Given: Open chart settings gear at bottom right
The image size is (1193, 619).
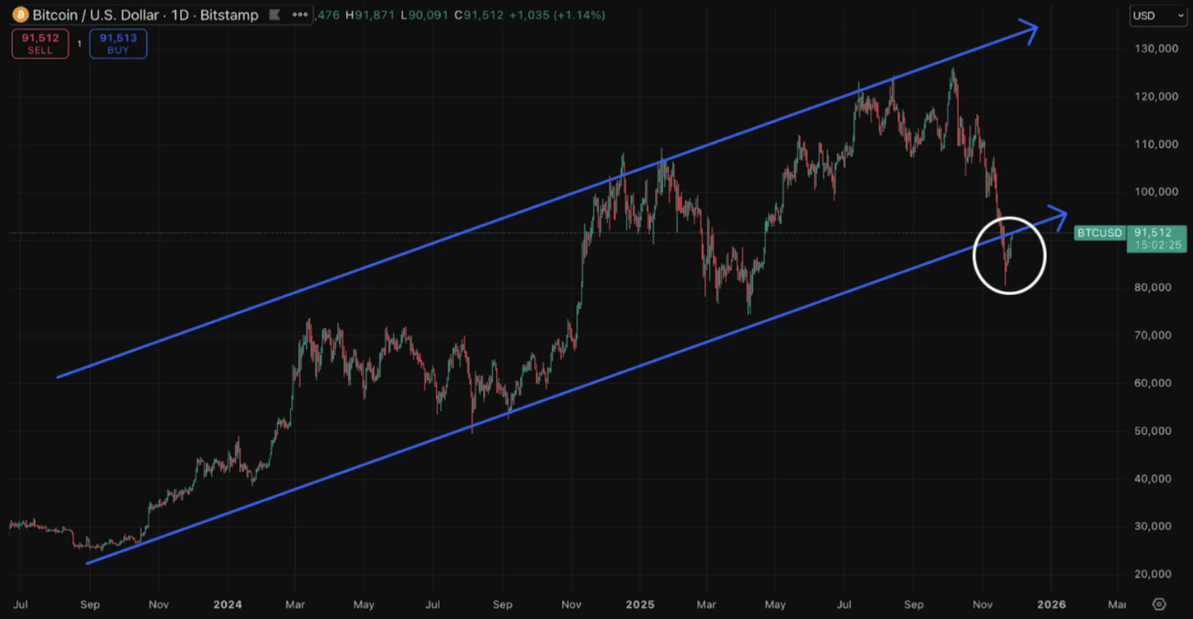Looking at the screenshot, I should pyautogui.click(x=1159, y=604).
